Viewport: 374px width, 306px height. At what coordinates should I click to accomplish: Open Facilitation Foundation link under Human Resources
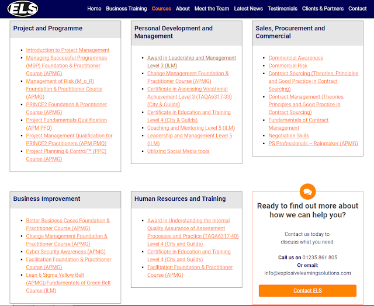(190, 271)
